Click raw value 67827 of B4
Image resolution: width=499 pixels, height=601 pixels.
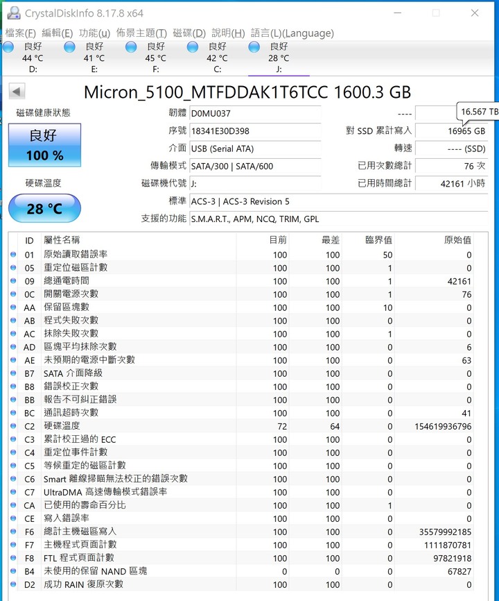(459, 571)
